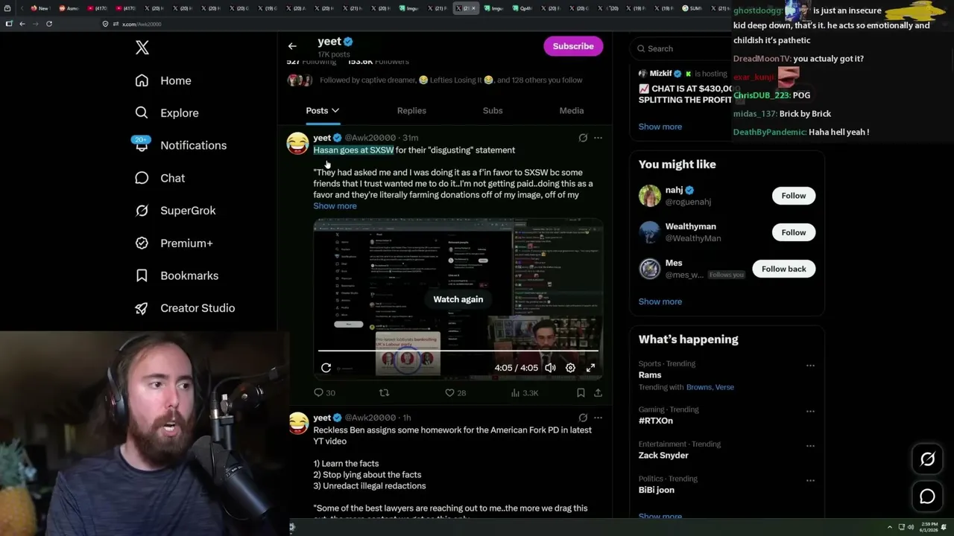Open video settings gear in the player
The height and width of the screenshot is (536, 954).
(x=570, y=368)
